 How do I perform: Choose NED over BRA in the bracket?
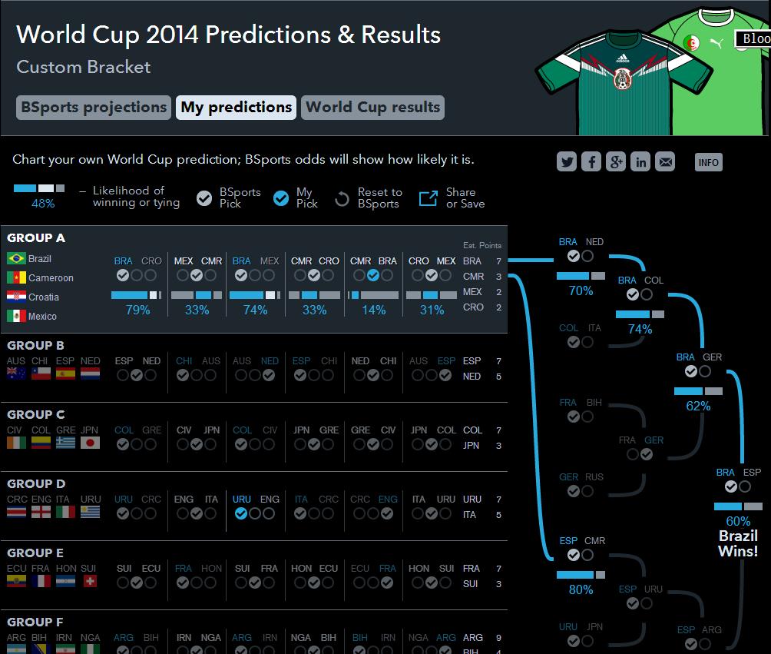point(587,256)
